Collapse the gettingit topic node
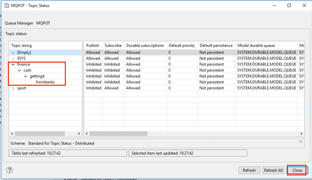The height and width of the screenshot is (180, 312). point(25,76)
